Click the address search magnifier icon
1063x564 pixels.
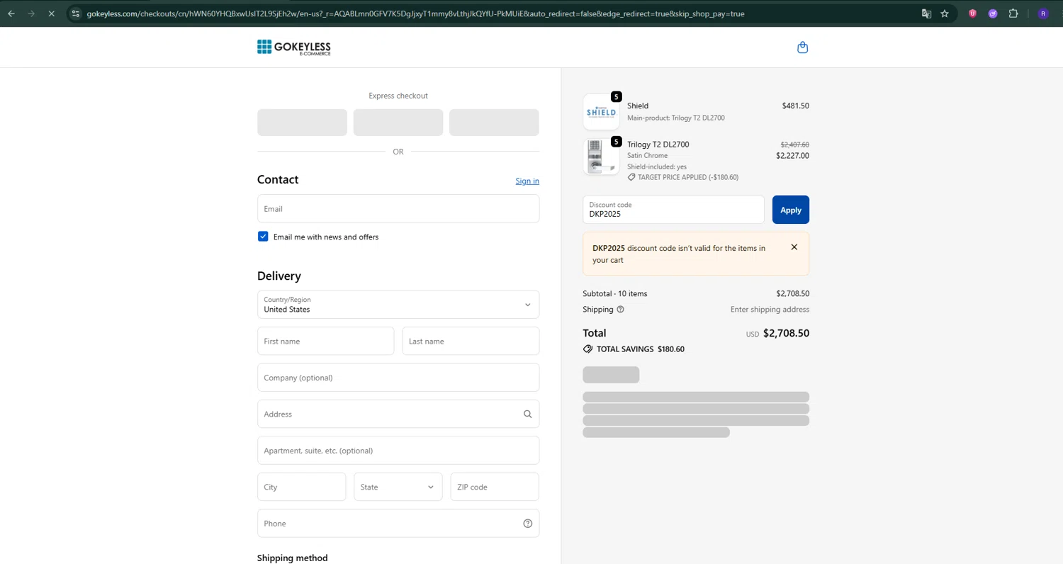pyautogui.click(x=527, y=414)
